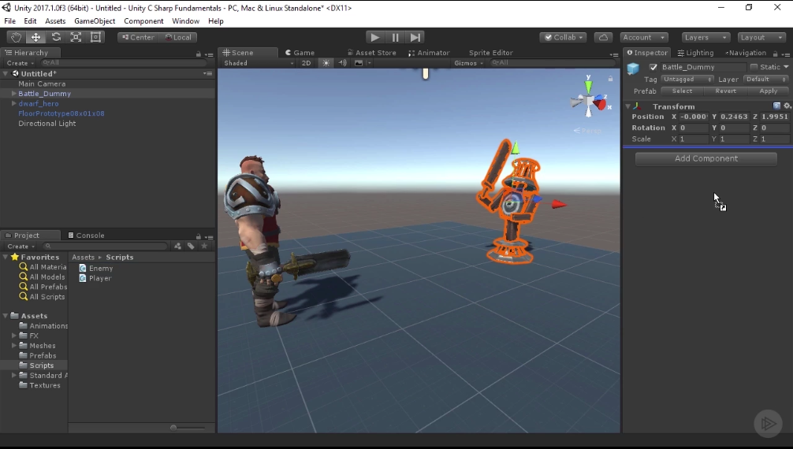Open the Tag dropdown Untagged
Image resolution: width=793 pixels, height=449 pixels.
[x=687, y=80]
